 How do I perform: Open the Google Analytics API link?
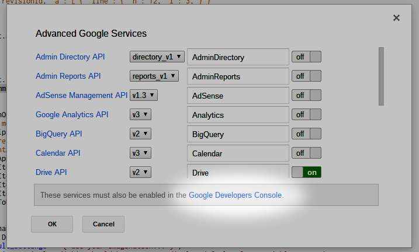pos(72,115)
